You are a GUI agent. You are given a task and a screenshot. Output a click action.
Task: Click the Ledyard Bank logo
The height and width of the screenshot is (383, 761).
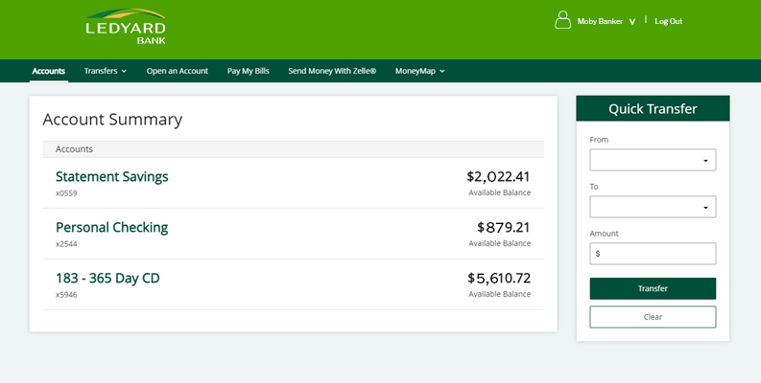tap(125, 28)
